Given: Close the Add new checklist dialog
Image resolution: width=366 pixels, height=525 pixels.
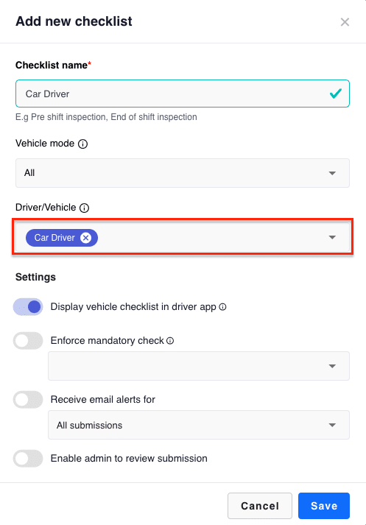Looking at the screenshot, I should click(345, 22).
